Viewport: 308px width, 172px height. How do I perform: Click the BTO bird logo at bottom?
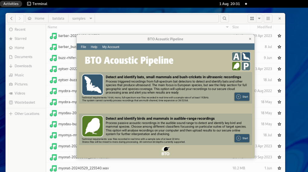pos(165,151)
